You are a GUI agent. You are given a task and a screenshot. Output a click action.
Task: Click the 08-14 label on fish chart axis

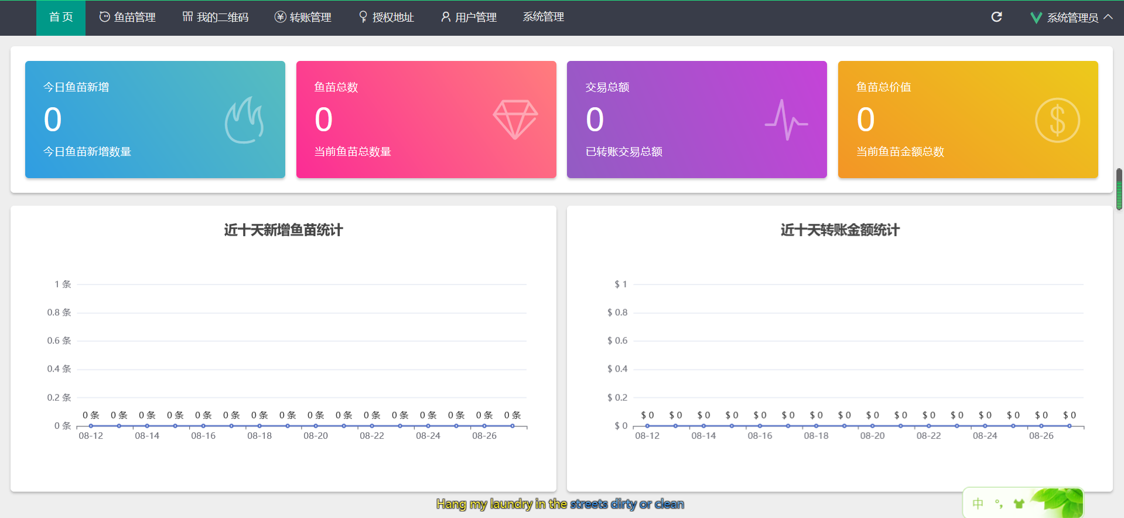(x=147, y=436)
